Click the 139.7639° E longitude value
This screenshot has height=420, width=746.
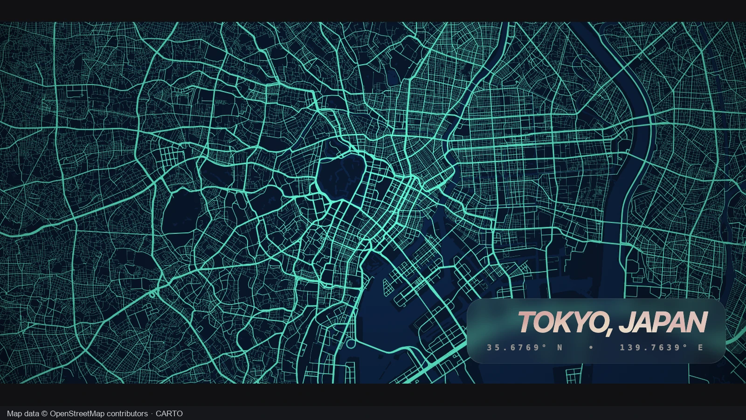point(662,348)
